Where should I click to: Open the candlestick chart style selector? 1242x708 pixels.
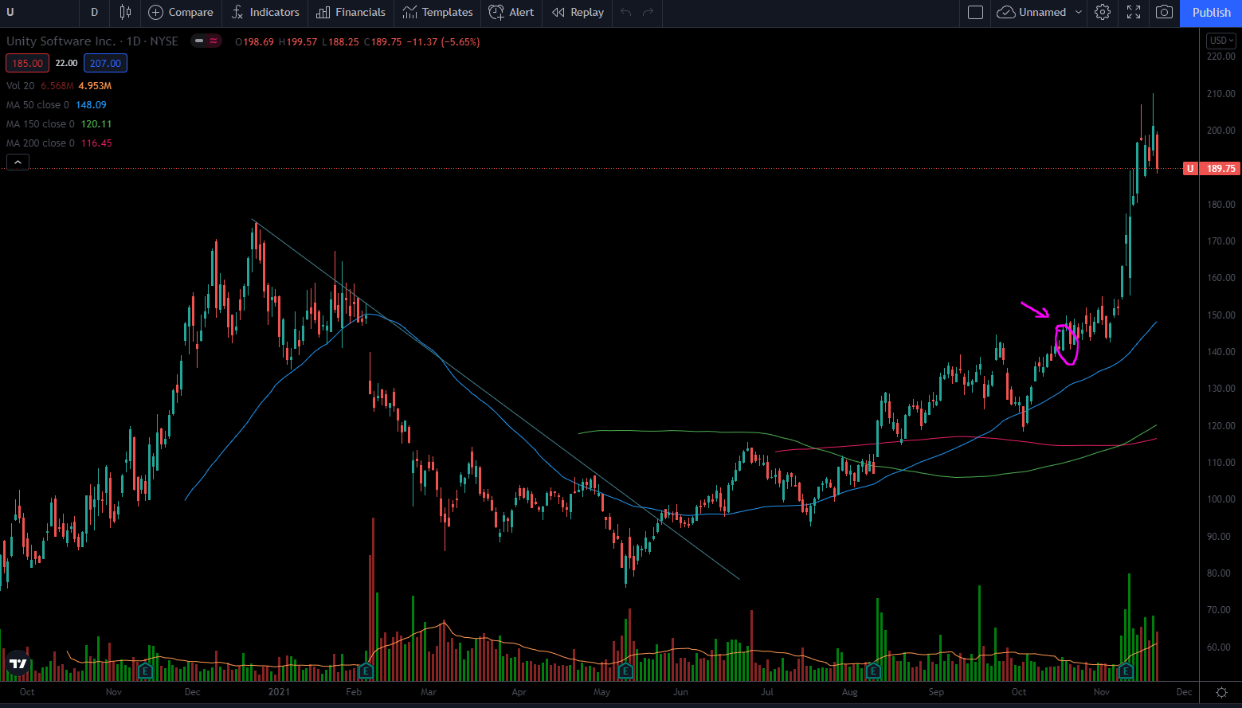125,12
